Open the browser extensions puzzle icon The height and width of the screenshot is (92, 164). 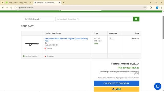click(x=151, y=8)
